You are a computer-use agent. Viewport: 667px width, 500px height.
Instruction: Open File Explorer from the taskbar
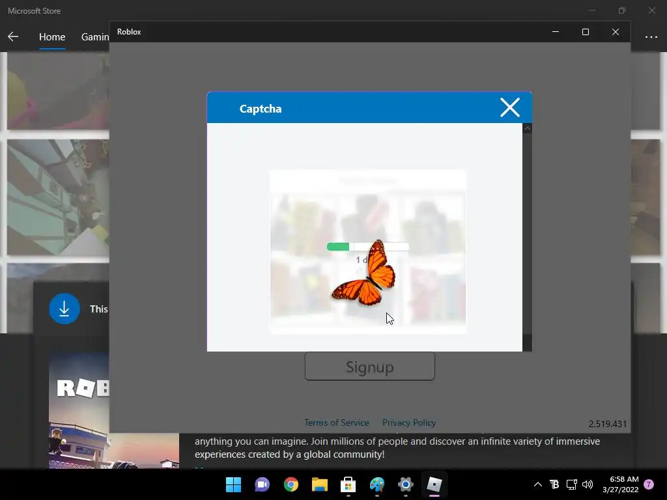pyautogui.click(x=319, y=484)
